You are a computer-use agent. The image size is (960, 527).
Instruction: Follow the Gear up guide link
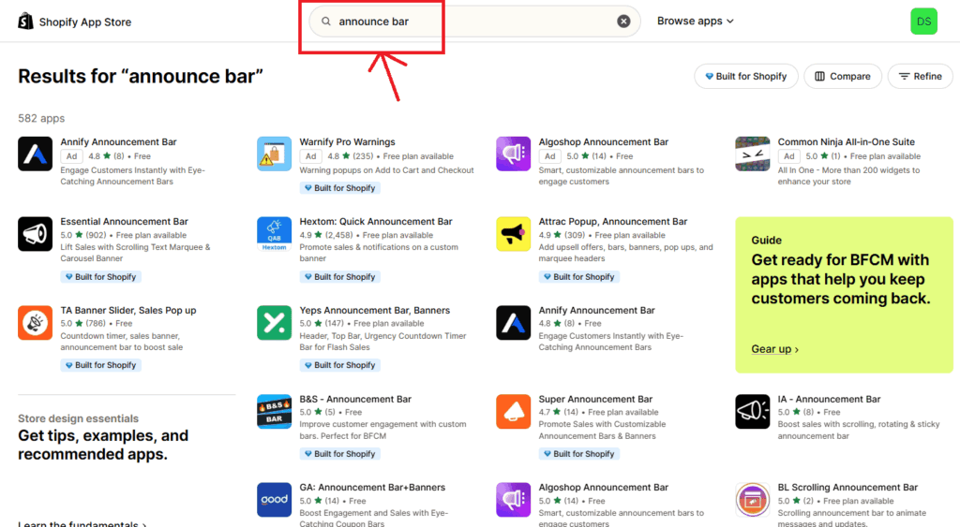point(774,348)
